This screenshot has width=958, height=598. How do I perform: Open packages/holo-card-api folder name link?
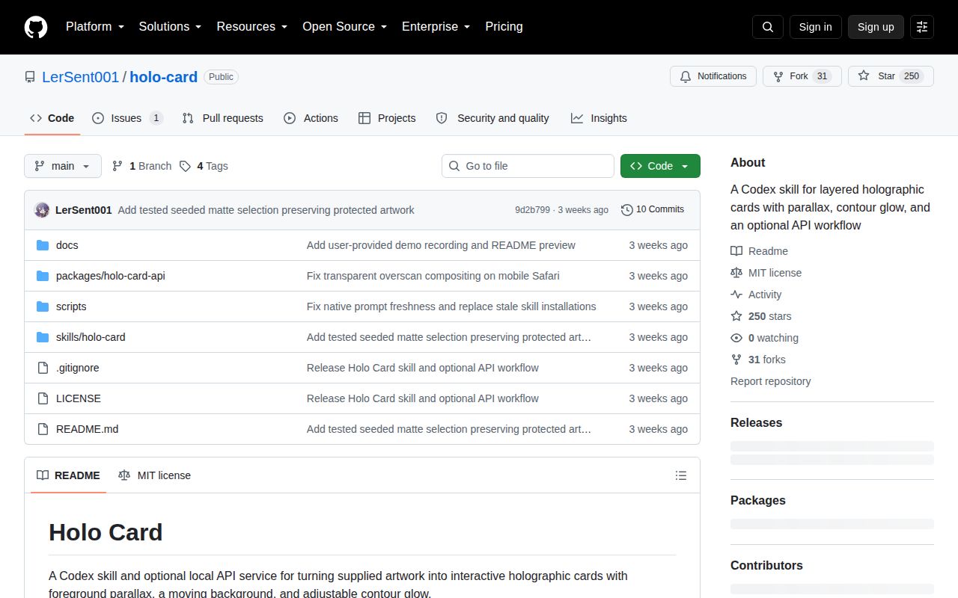[111, 276]
